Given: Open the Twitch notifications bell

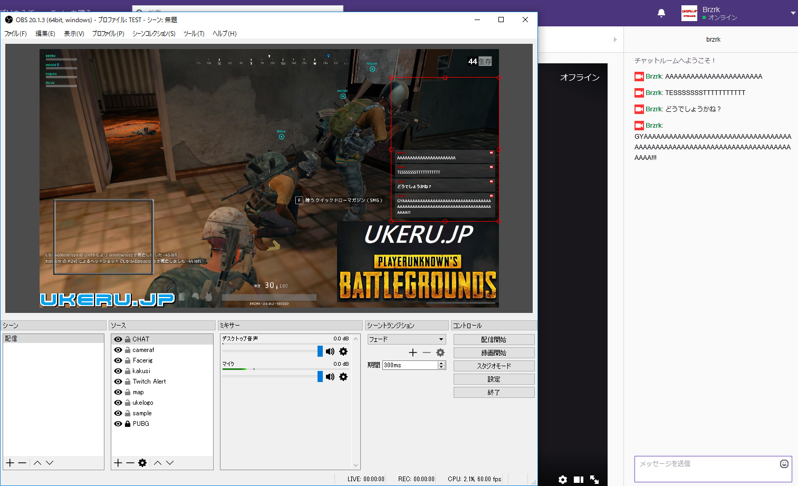Looking at the screenshot, I should pos(661,13).
